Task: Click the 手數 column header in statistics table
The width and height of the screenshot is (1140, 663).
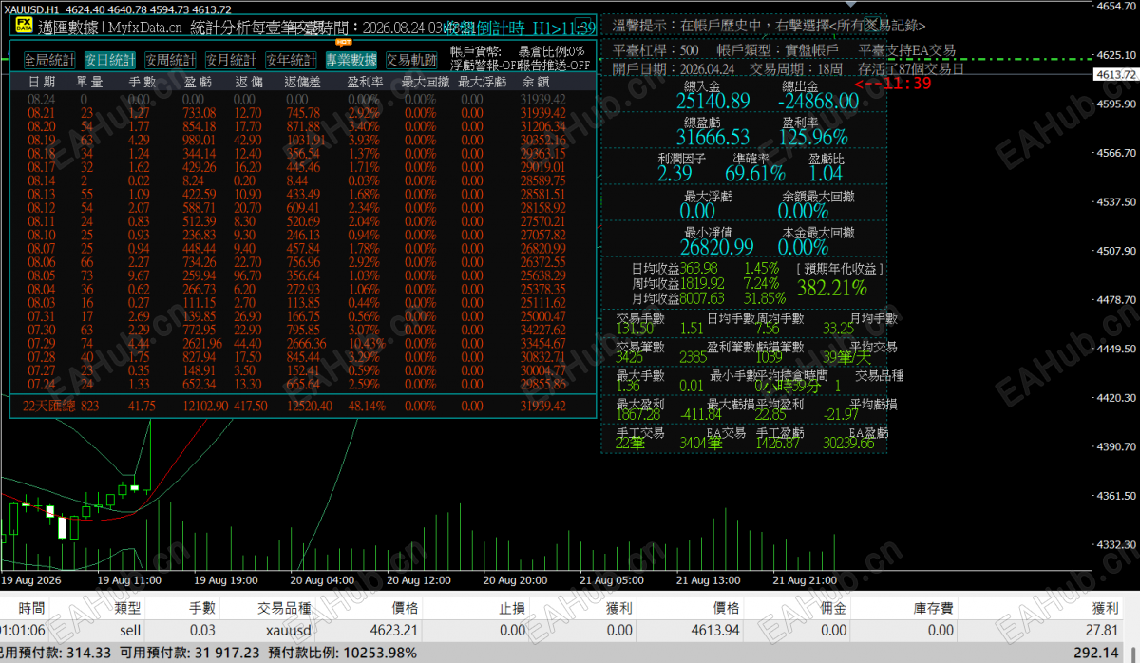Action: [142, 82]
